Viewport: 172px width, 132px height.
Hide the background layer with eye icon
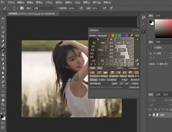(x=150, y=115)
